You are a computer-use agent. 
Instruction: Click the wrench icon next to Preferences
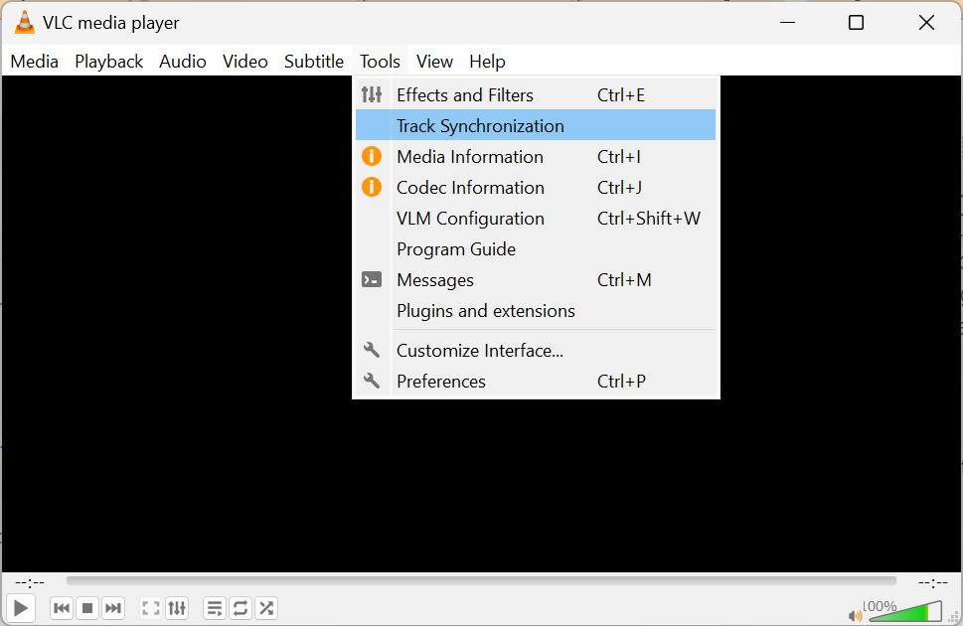click(371, 381)
